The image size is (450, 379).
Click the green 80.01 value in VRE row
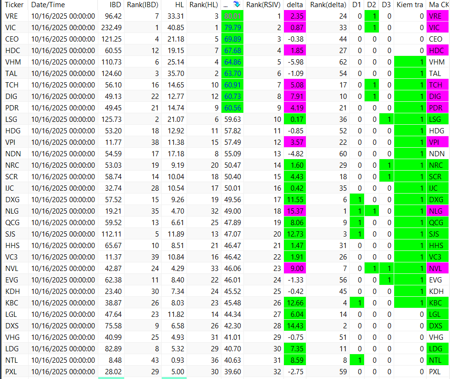pyautogui.click(x=232, y=16)
